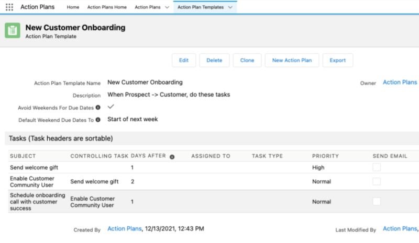419x243 pixels.
Task: Click the green Action Plan Template icon
Action: (x=12, y=30)
